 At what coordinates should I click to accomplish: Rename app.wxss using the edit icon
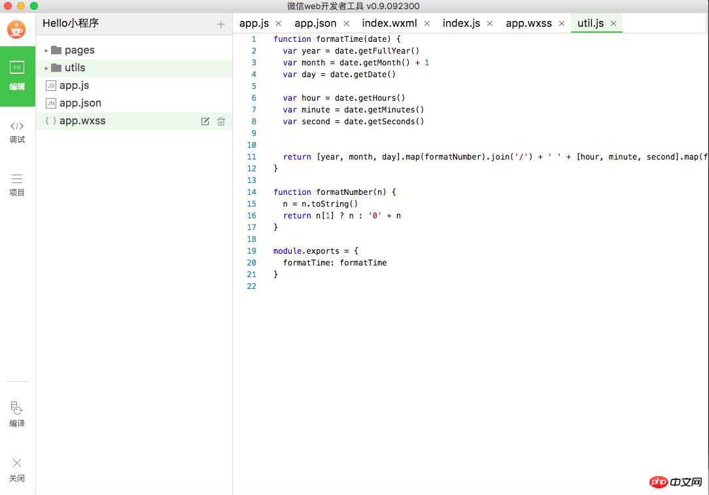pyautogui.click(x=205, y=122)
